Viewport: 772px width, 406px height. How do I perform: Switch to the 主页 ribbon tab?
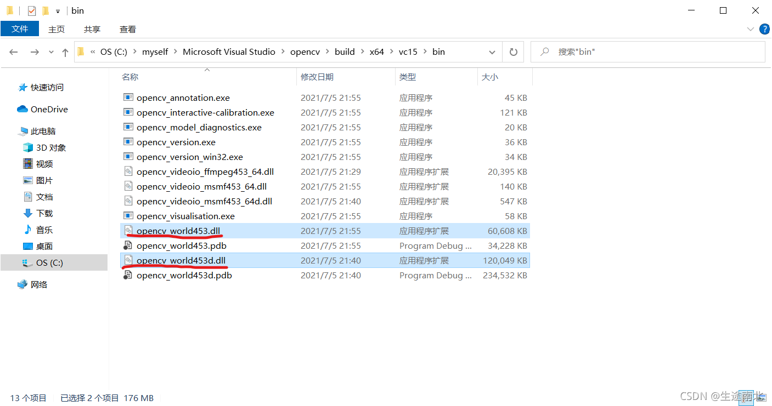click(x=57, y=29)
